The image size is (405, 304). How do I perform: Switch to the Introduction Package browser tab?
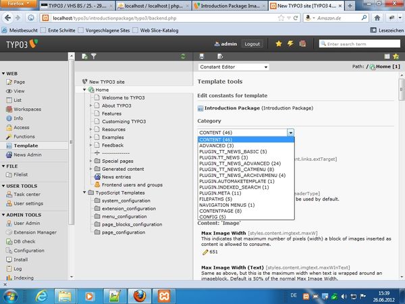click(x=230, y=5)
